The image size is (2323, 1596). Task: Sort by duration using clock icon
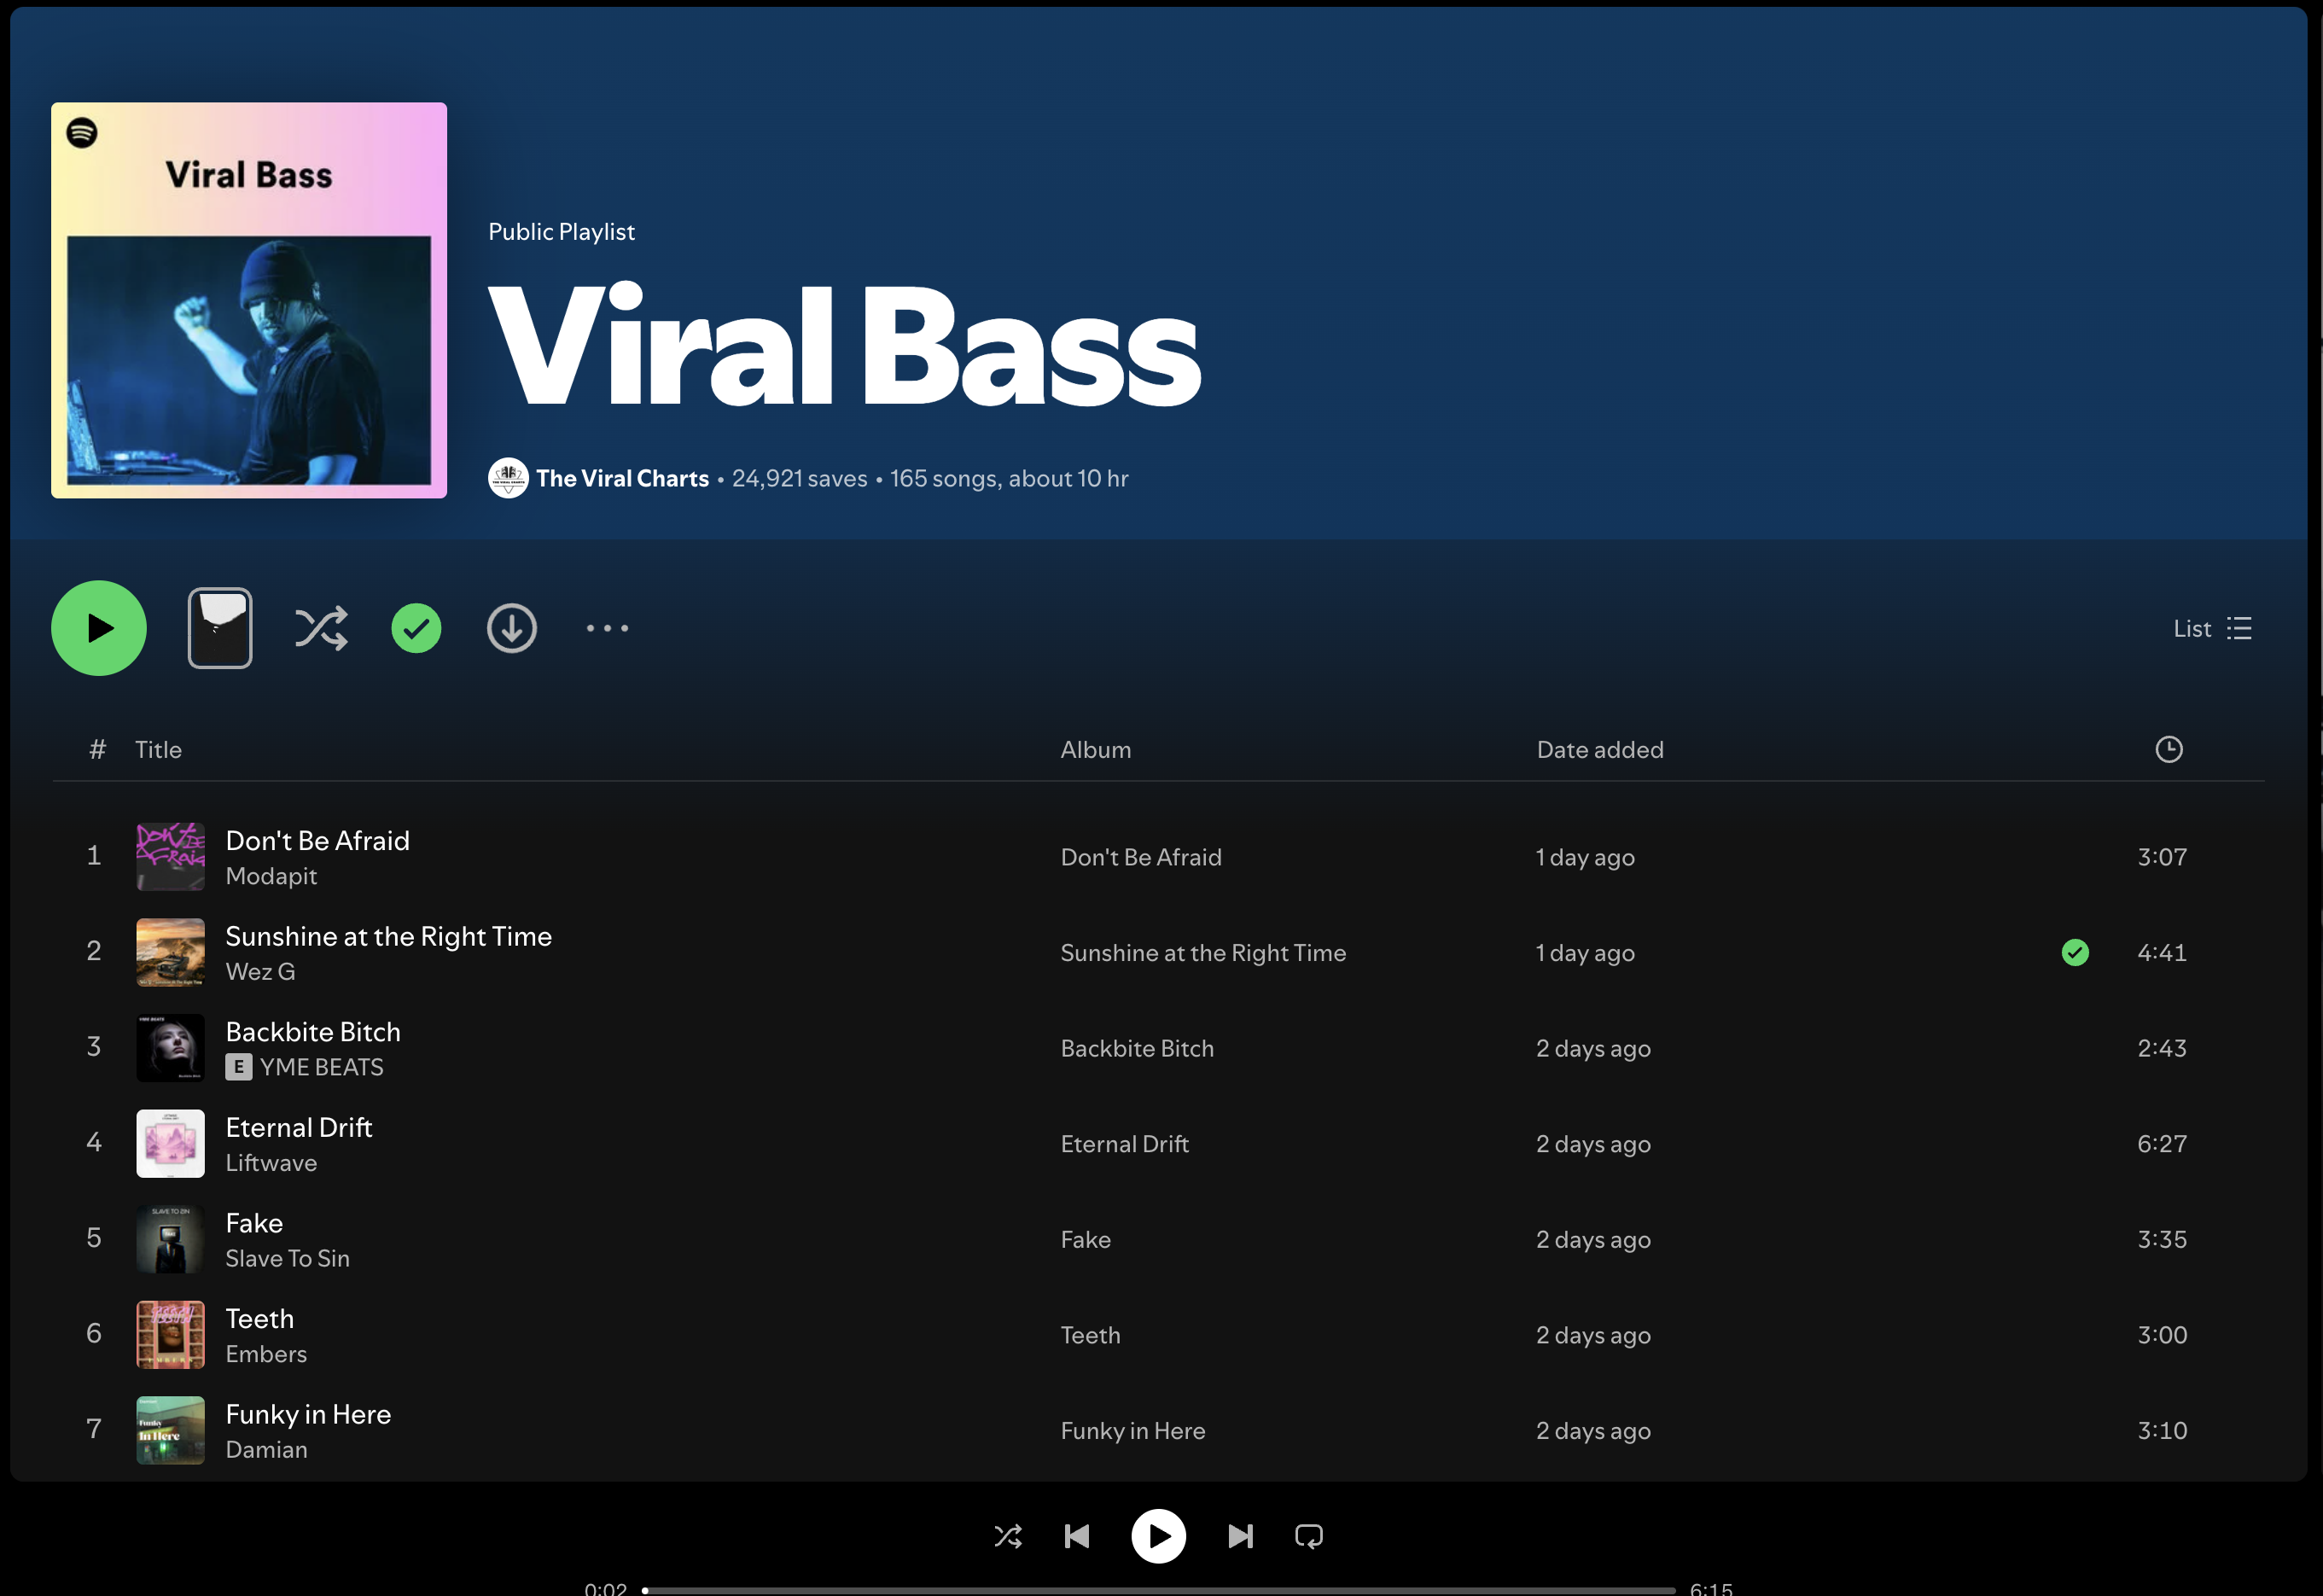tap(2168, 749)
